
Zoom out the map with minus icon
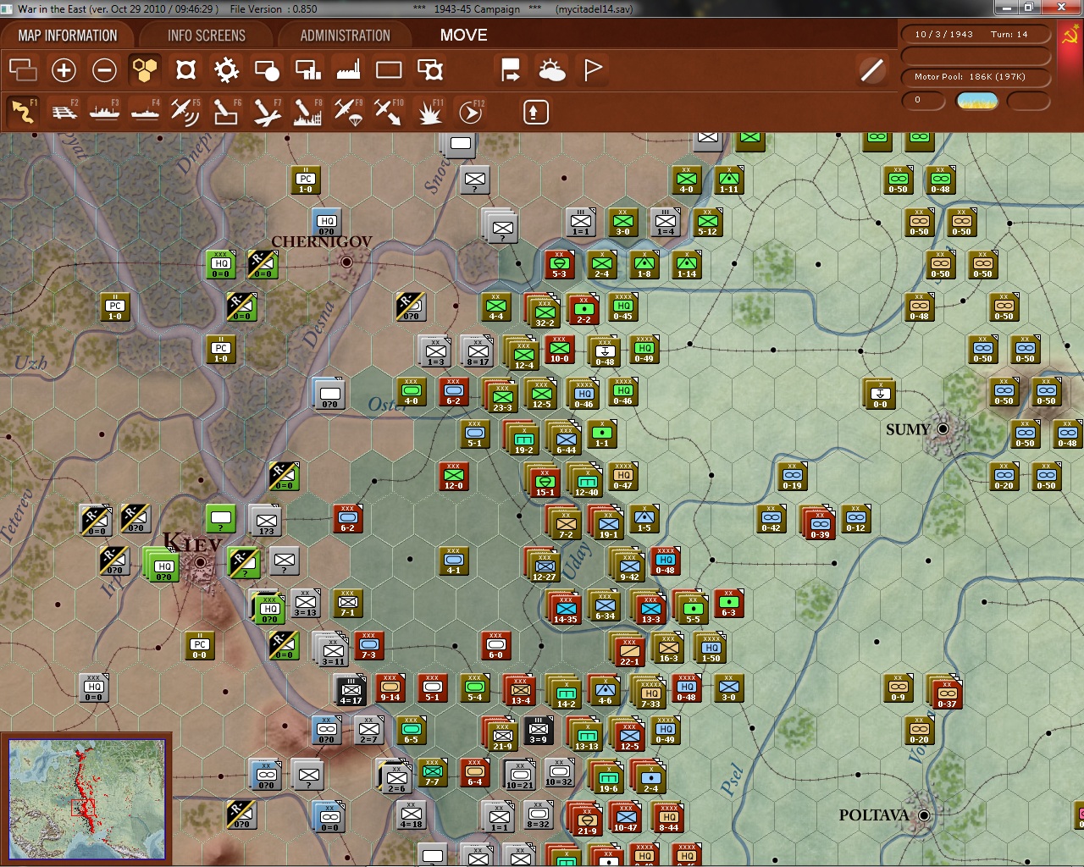pos(104,70)
